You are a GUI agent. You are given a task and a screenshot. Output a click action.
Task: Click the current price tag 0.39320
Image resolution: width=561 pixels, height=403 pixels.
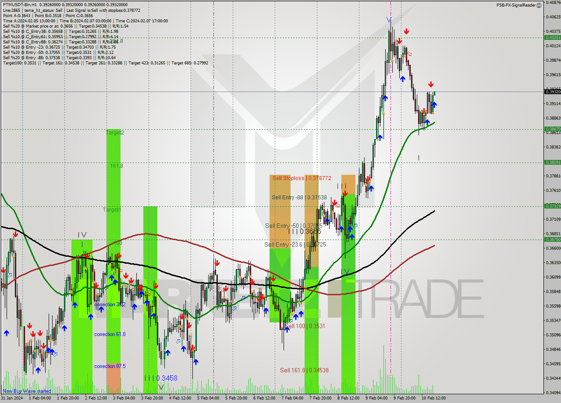click(552, 92)
